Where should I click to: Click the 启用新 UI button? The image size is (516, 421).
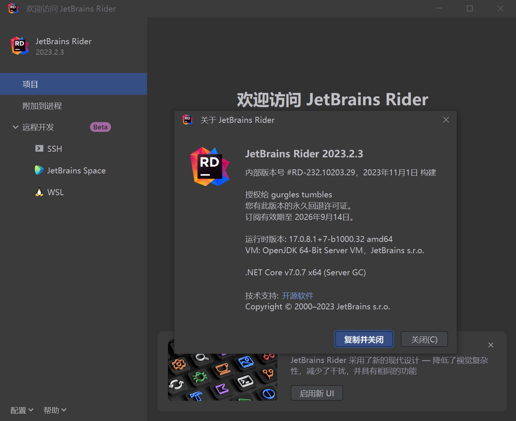pos(317,393)
